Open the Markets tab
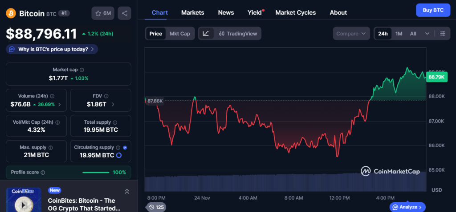The height and width of the screenshot is (212, 456). coord(192,12)
